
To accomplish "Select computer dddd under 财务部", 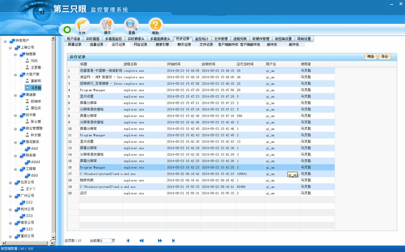I will (x=35, y=162).
